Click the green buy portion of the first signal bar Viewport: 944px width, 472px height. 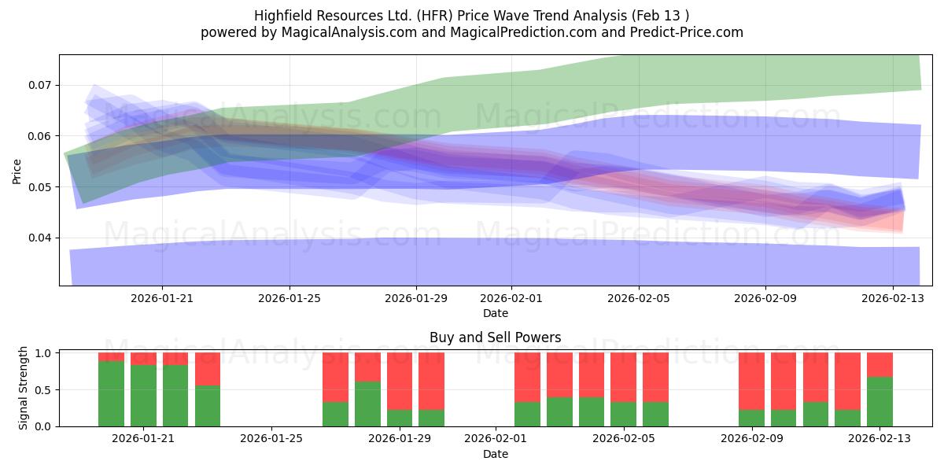pos(112,394)
